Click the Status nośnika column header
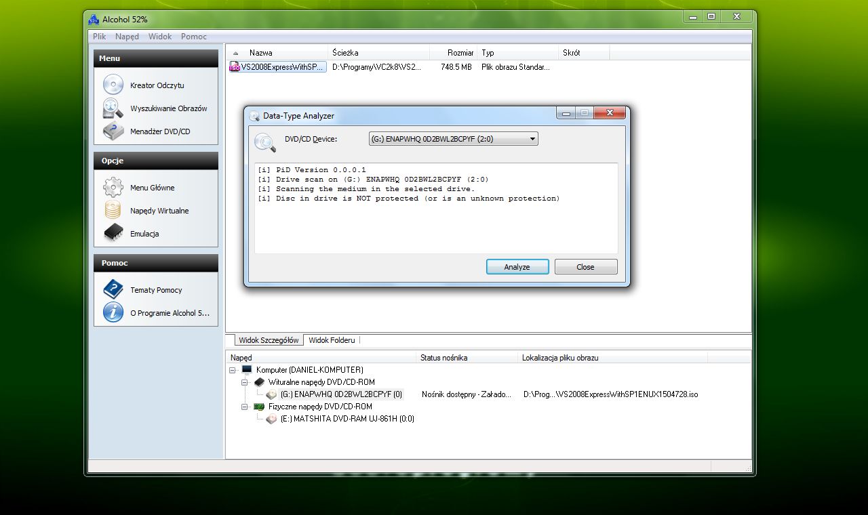 point(467,358)
